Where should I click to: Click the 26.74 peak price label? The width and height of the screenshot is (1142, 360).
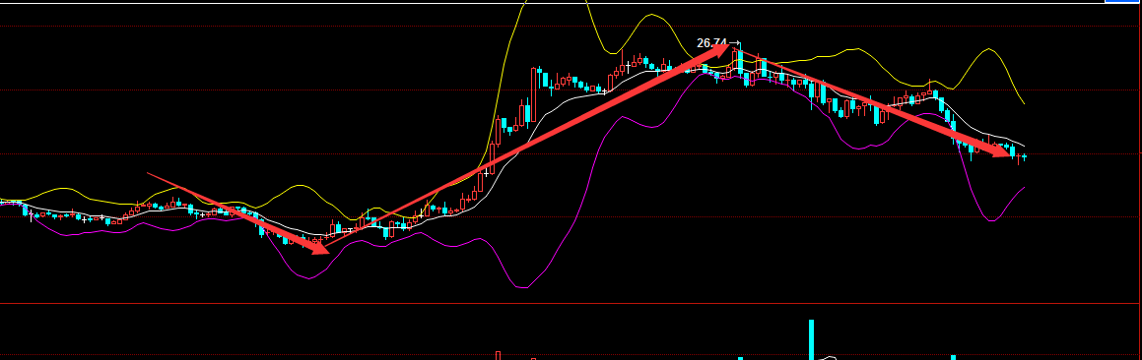click(x=711, y=43)
